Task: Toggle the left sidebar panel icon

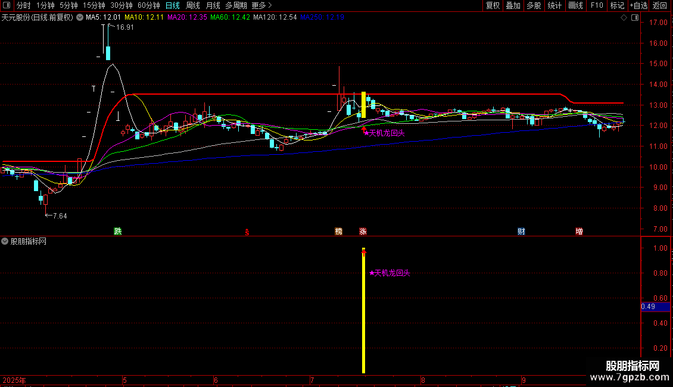Action: (7, 5)
